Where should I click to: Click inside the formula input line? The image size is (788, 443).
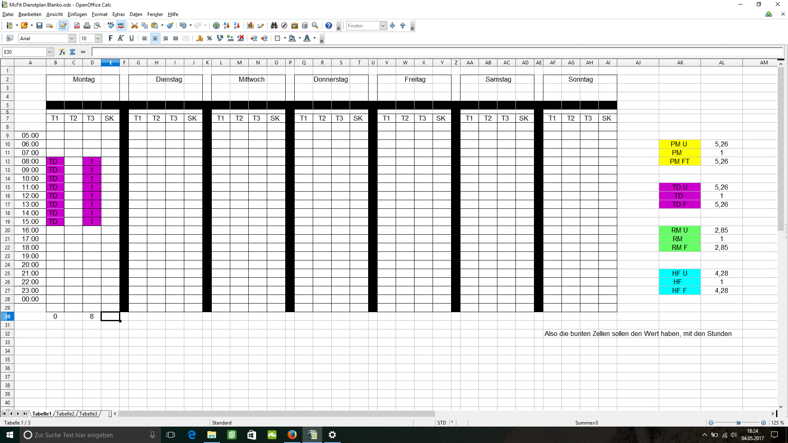[246, 52]
